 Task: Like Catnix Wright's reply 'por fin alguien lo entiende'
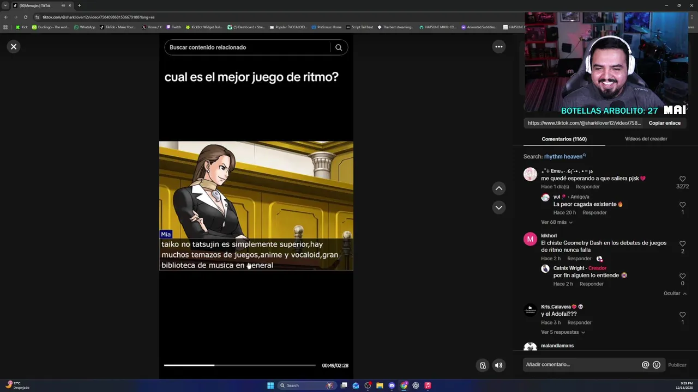coord(682,276)
